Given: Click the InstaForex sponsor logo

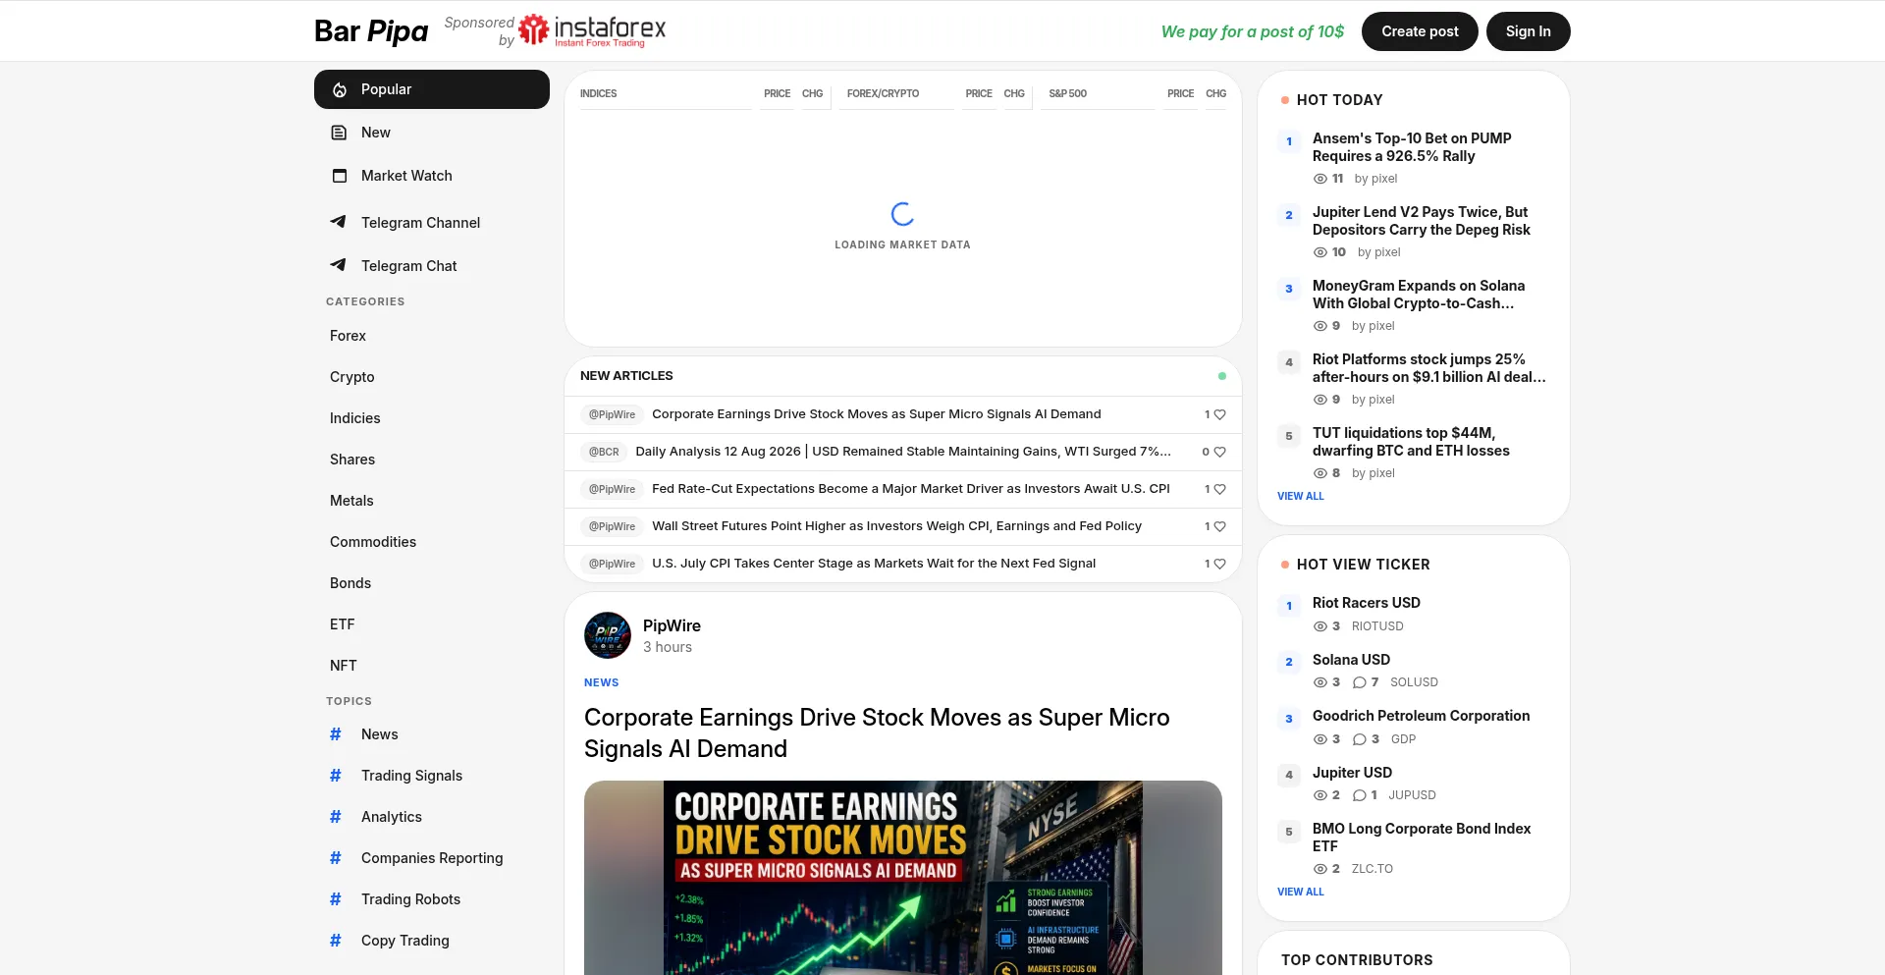Looking at the screenshot, I should [x=592, y=30].
